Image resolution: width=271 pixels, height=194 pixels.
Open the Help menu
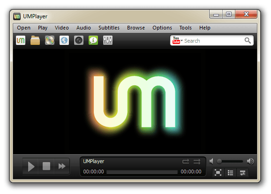204,28
